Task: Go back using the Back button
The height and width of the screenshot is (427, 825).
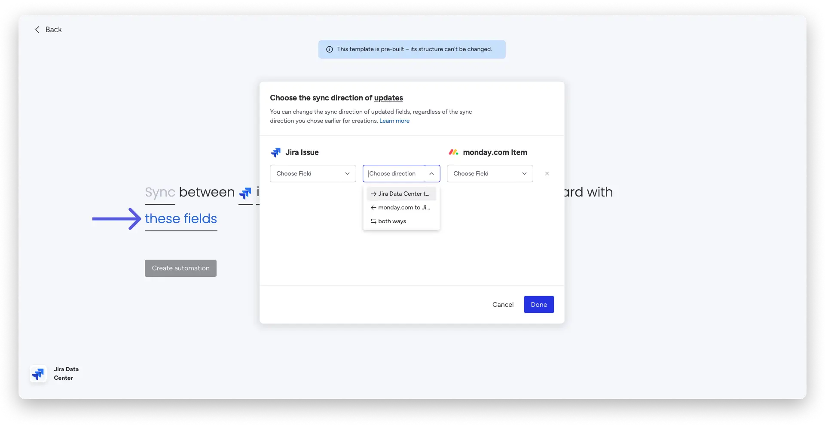Action: coord(48,30)
